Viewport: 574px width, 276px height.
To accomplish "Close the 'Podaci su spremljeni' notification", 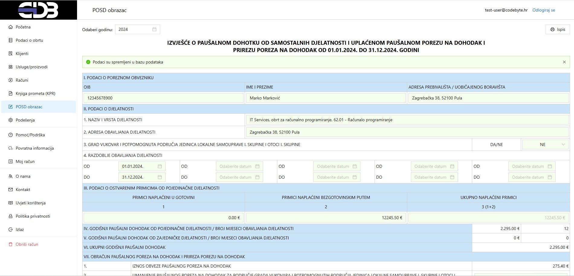I will point(564,62).
